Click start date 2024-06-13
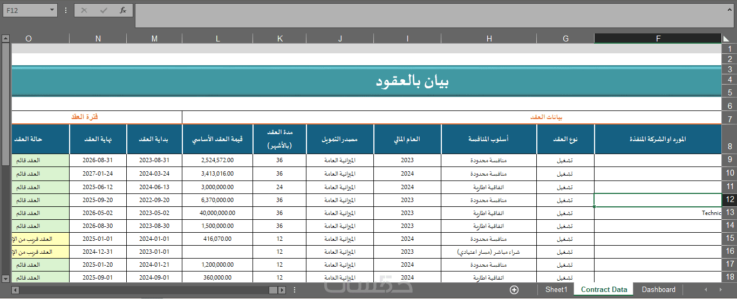This screenshot has width=737, height=299. [x=154, y=187]
